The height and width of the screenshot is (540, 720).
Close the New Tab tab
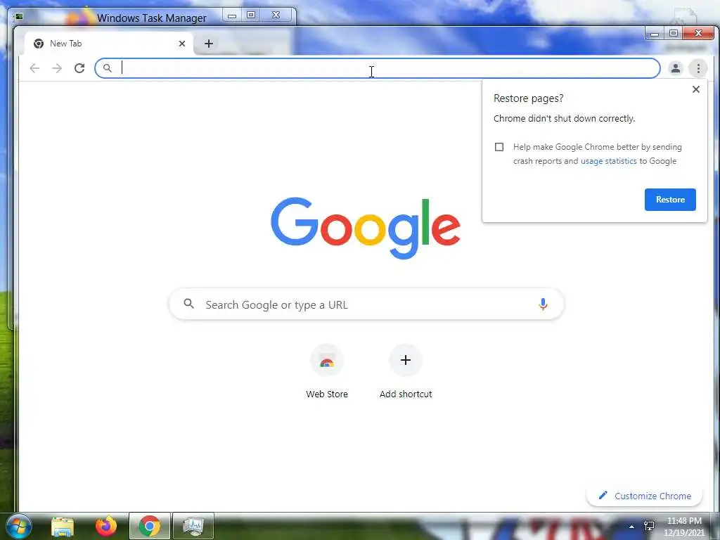coord(182,44)
